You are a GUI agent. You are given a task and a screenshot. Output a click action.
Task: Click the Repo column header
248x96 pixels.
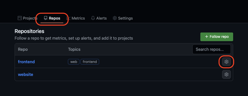click(23, 50)
